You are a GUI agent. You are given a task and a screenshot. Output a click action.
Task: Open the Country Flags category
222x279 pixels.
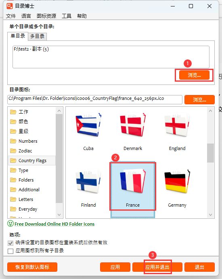point(32,161)
